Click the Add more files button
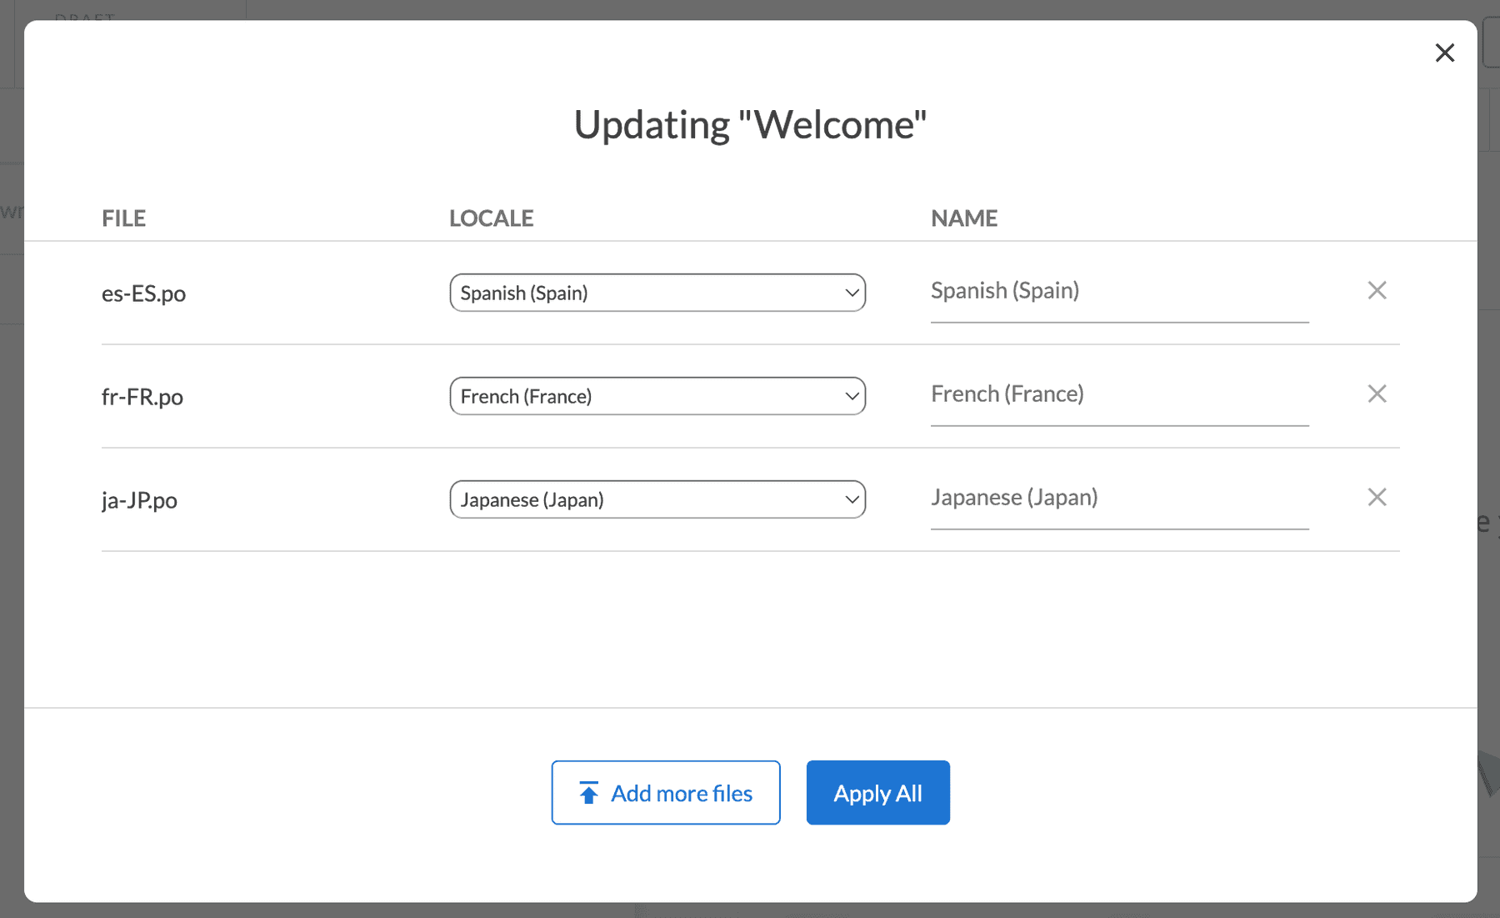The image size is (1500, 918). coord(665,792)
